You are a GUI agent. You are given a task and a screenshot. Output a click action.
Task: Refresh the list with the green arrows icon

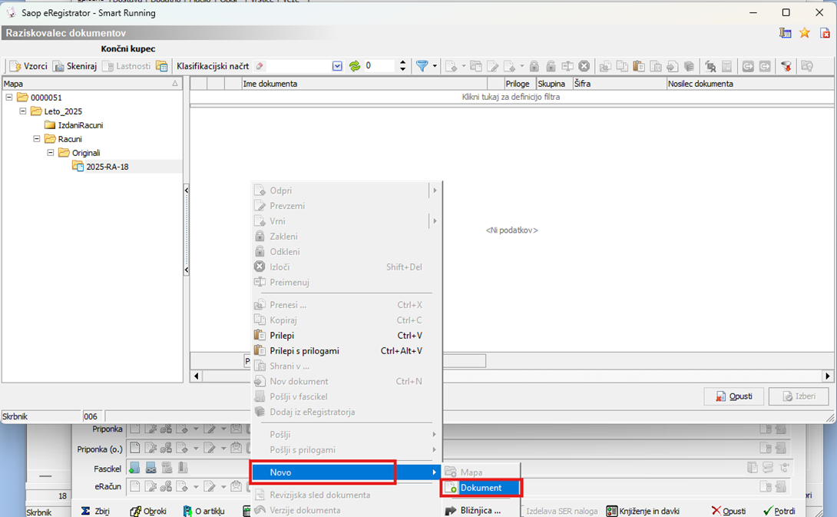coord(355,66)
